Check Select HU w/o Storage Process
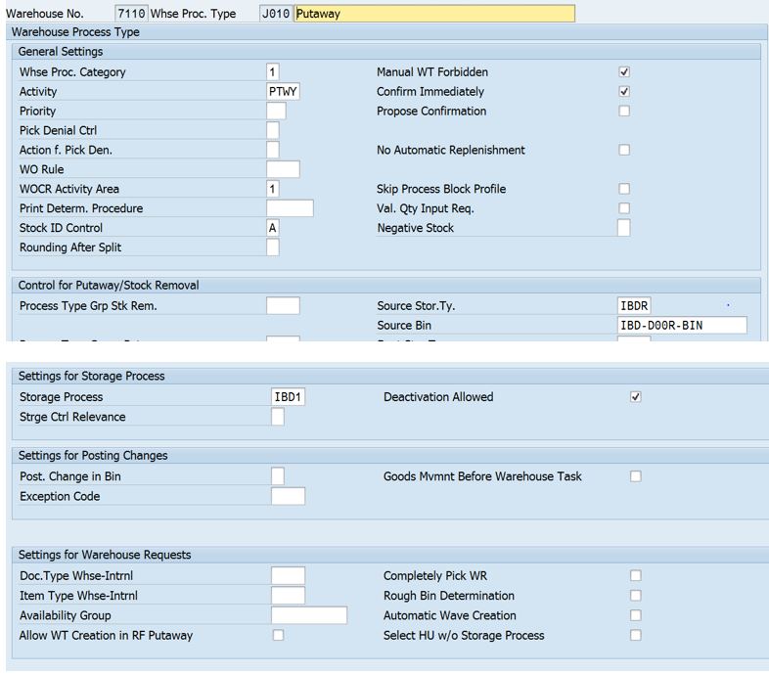The height and width of the screenshot is (674, 769). coord(636,636)
